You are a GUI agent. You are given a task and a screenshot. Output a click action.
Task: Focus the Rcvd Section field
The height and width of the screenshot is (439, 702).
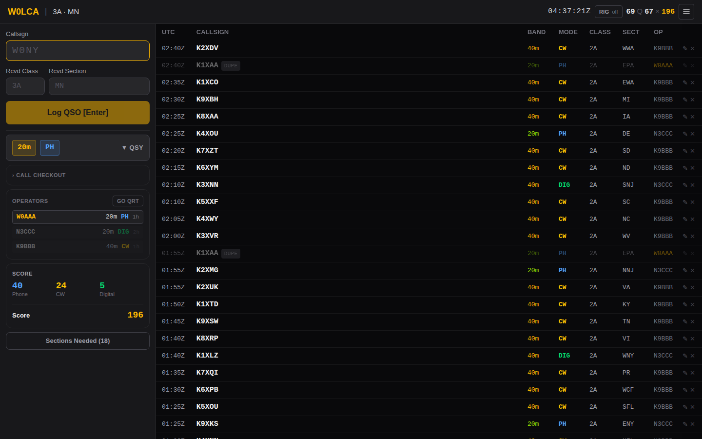99,86
